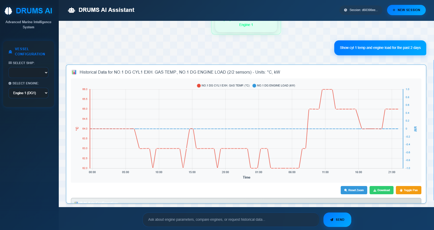Toggle pan mode on the chart

click(408, 190)
